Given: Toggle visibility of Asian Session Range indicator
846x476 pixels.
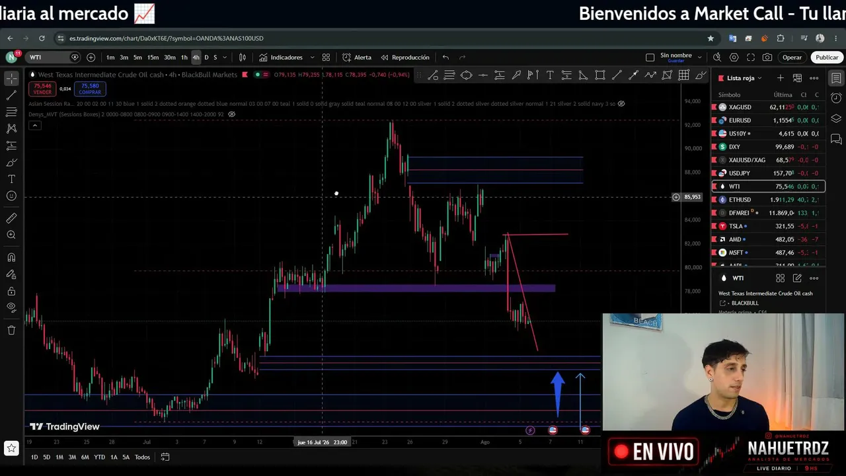Looking at the screenshot, I should 621,104.
